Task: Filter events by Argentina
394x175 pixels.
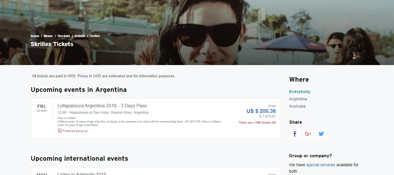Action: 298,99
